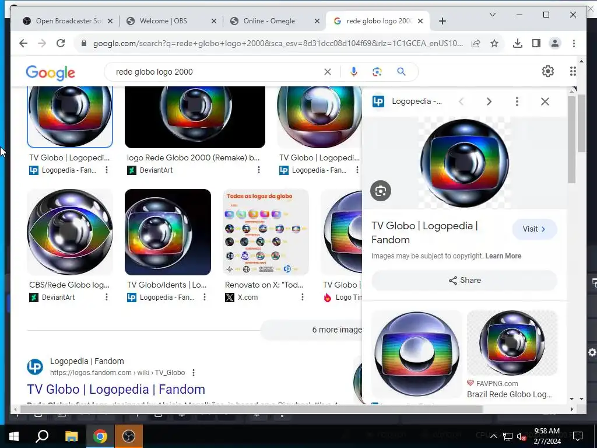Search the preview image with Lens button
This screenshot has width=597, height=448.
381,191
